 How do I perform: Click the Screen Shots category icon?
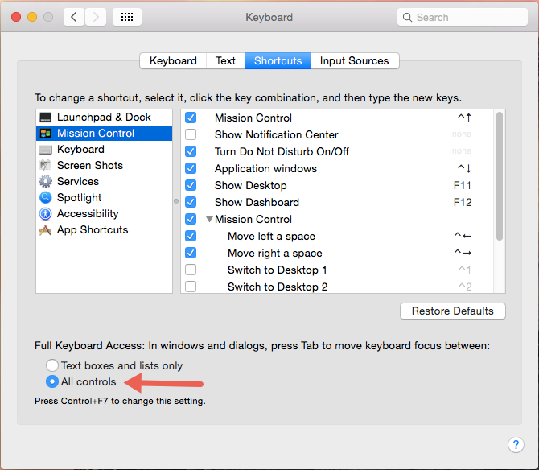tap(46, 166)
